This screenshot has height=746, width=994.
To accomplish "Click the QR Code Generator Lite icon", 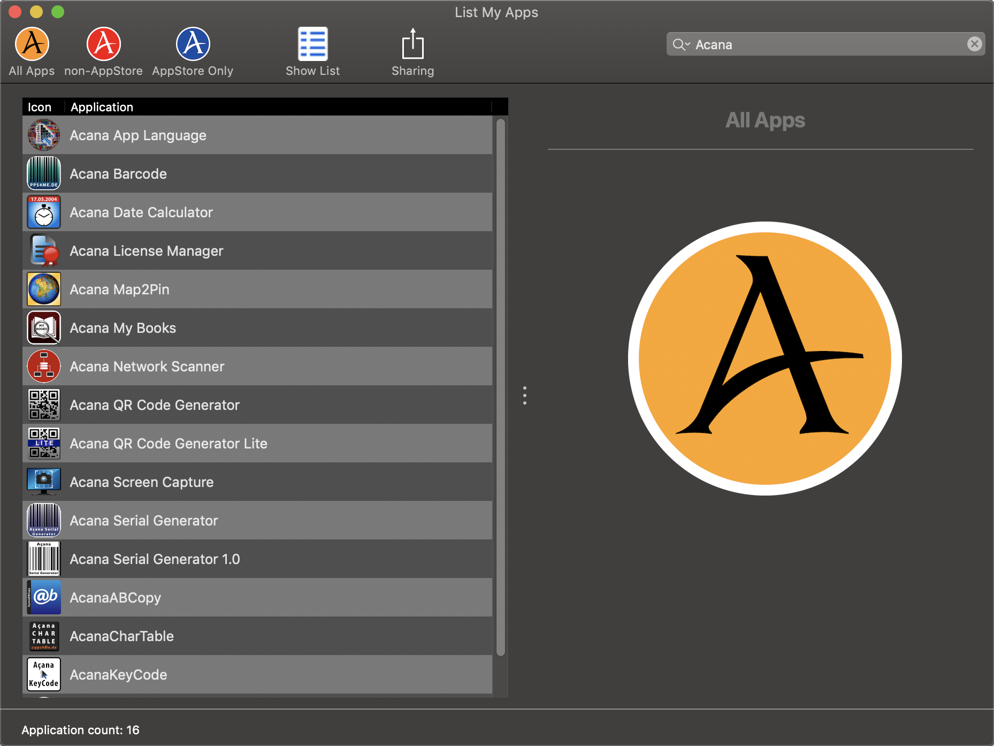I will pyautogui.click(x=44, y=444).
